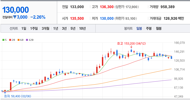Click the 최고 153,200 (04/12) marker
Screen dimensions: 190x100
point(131,44)
